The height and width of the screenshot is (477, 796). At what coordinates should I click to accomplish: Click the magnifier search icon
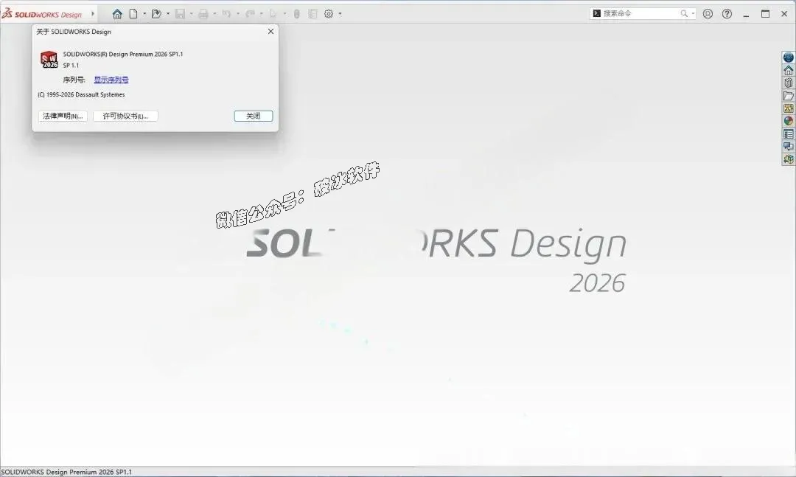(x=684, y=14)
